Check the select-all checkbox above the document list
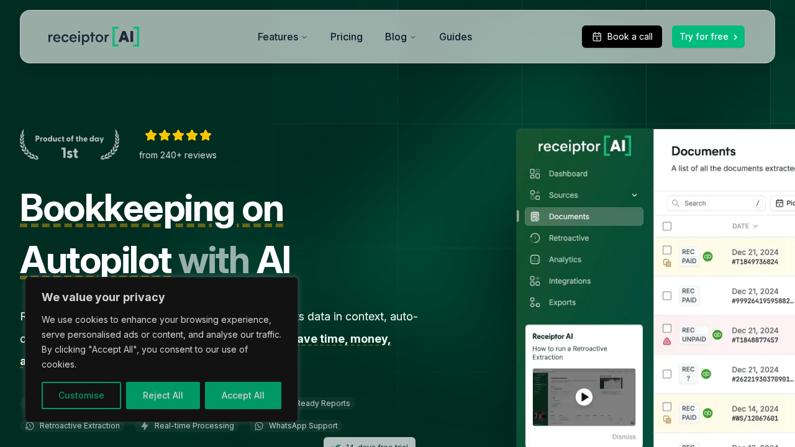This screenshot has width=795, height=447. 667,226
